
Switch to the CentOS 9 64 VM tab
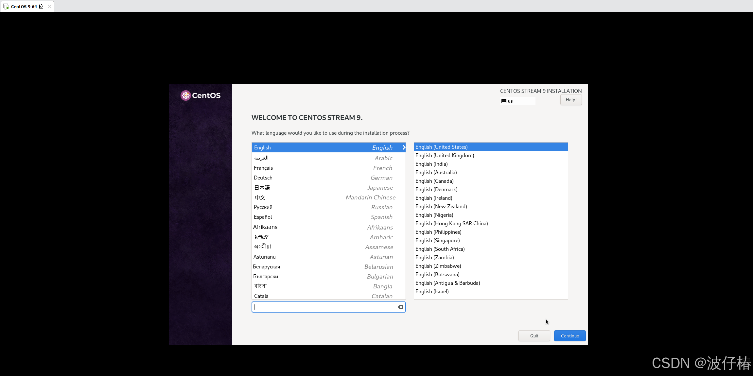point(27,7)
